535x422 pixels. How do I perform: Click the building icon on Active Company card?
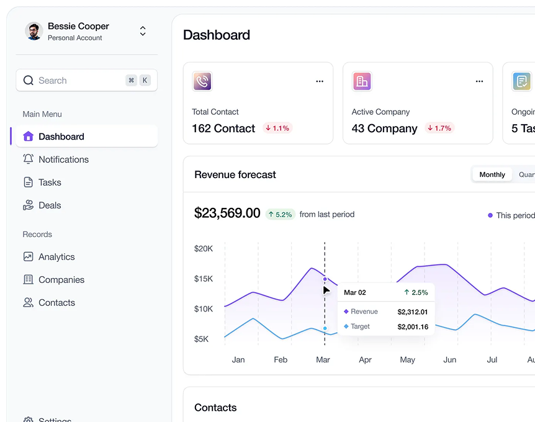coord(362,81)
